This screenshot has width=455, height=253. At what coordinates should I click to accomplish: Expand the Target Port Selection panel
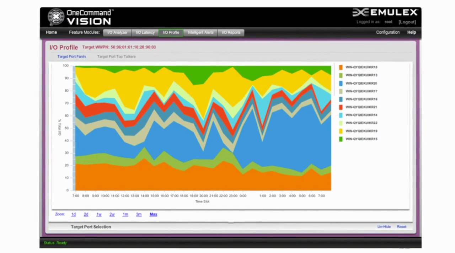click(x=91, y=227)
